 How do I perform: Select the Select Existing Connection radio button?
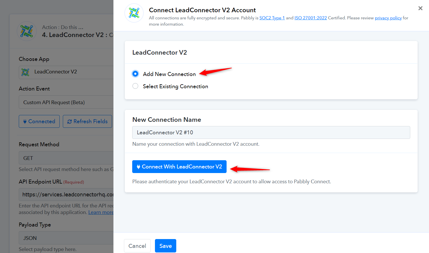coord(135,86)
